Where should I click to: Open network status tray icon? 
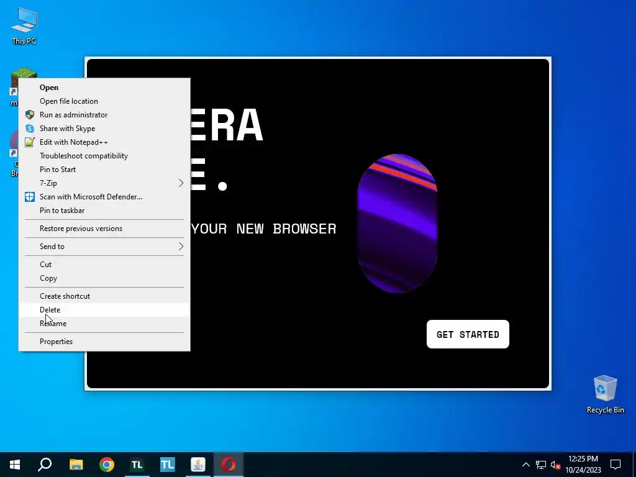tap(541, 465)
